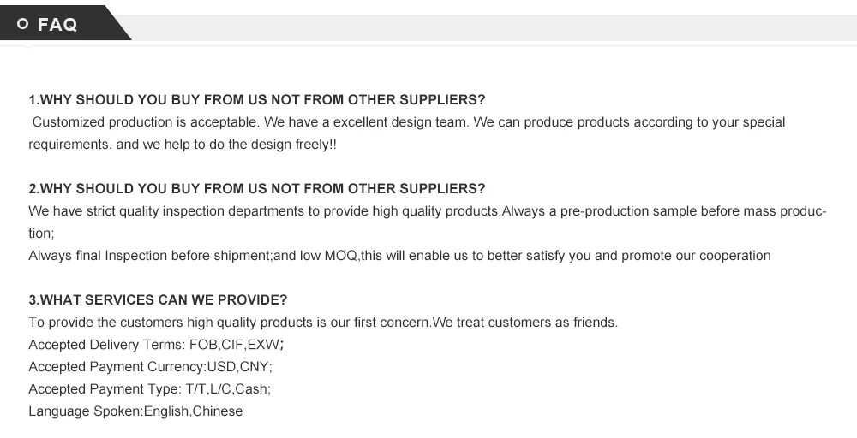Click the strict quality inspection departments line
This screenshot has width=857, height=438.
(x=427, y=210)
